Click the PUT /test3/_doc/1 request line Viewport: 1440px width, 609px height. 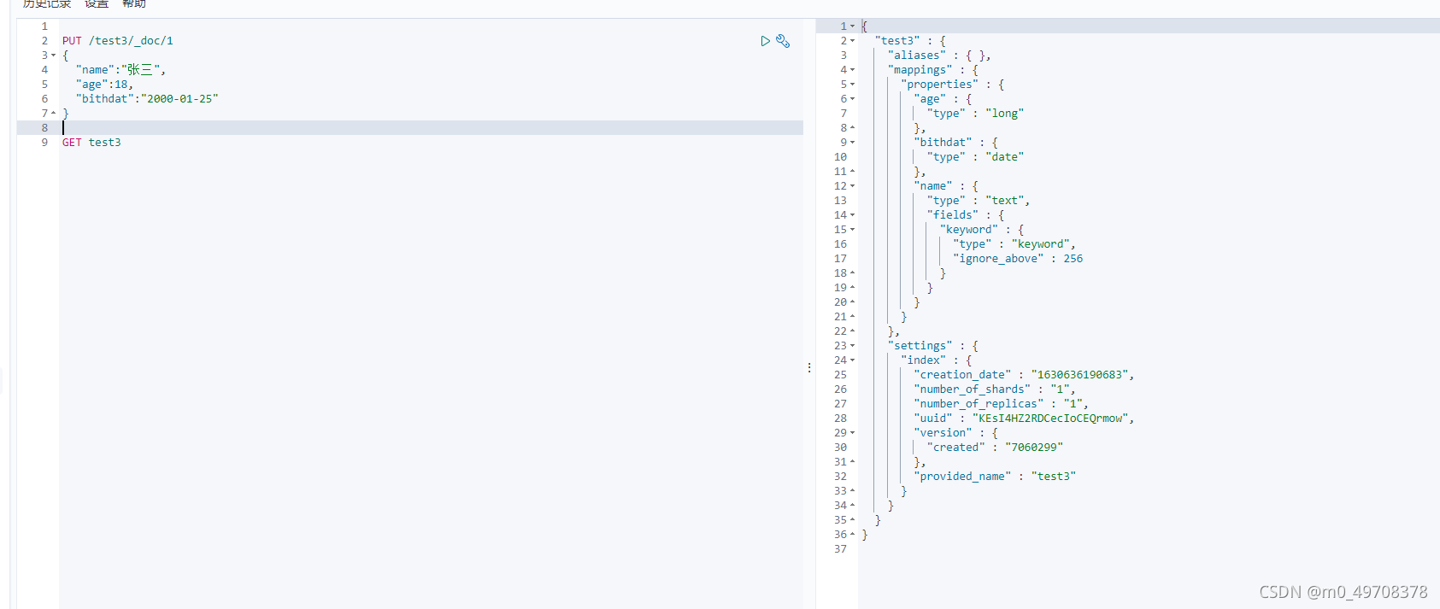[117, 41]
